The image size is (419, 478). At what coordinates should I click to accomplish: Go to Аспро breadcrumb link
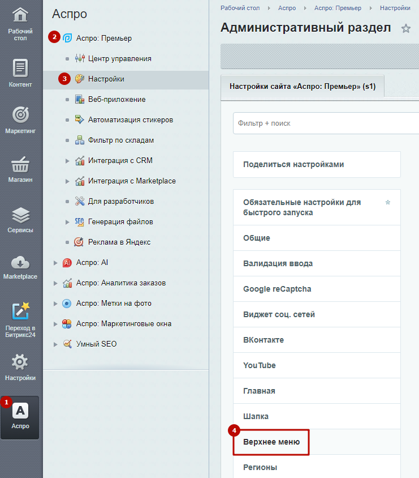coord(287,8)
